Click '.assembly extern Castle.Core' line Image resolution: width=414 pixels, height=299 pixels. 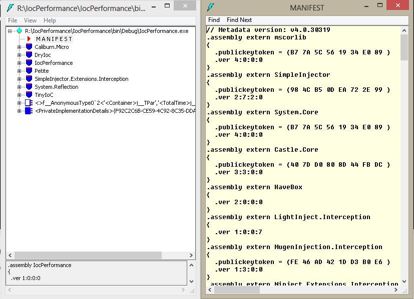click(x=263, y=150)
